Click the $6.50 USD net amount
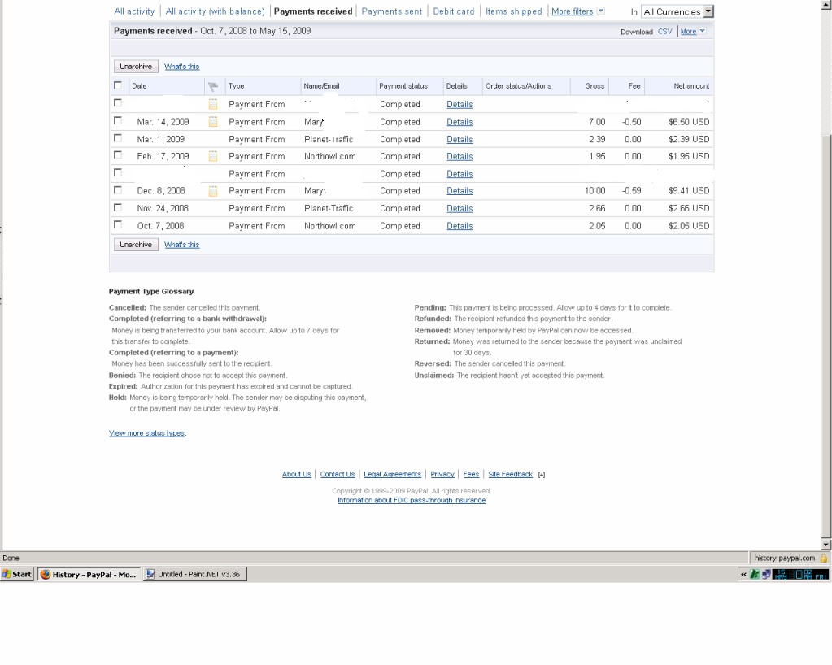The width and height of the screenshot is (832, 665). point(689,122)
